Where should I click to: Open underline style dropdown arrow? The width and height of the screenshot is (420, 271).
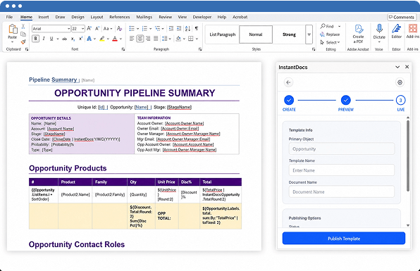point(58,39)
